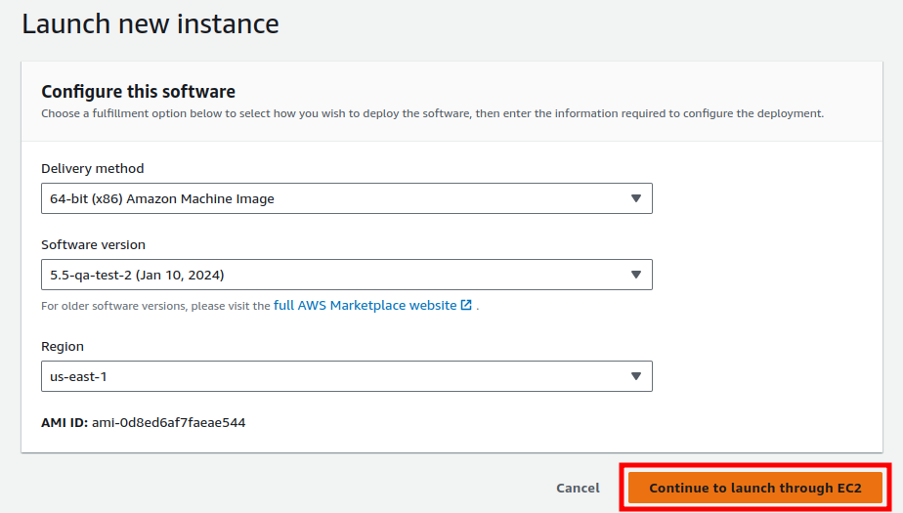Click the 'Choose a fulfillment option' description text
The height and width of the screenshot is (513, 903).
coord(433,113)
